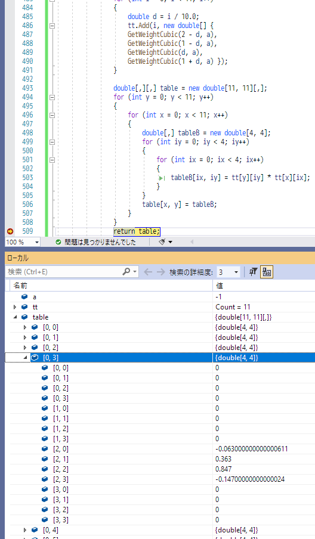This screenshot has height=539, width=315.
Task: Click the search magnifier icon in Locals
Action: [126, 271]
